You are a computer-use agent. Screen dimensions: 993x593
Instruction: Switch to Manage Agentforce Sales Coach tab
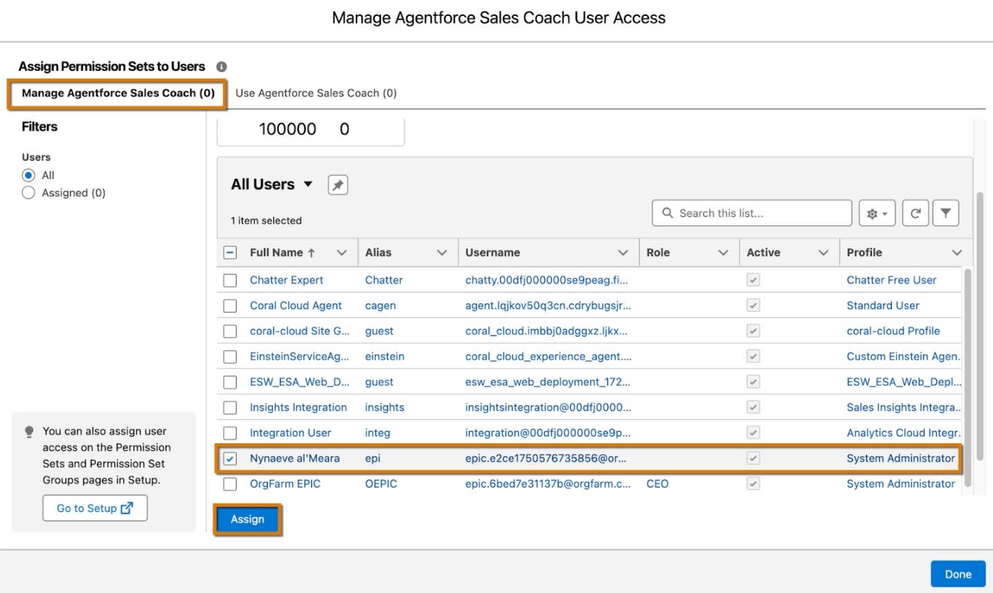(118, 93)
